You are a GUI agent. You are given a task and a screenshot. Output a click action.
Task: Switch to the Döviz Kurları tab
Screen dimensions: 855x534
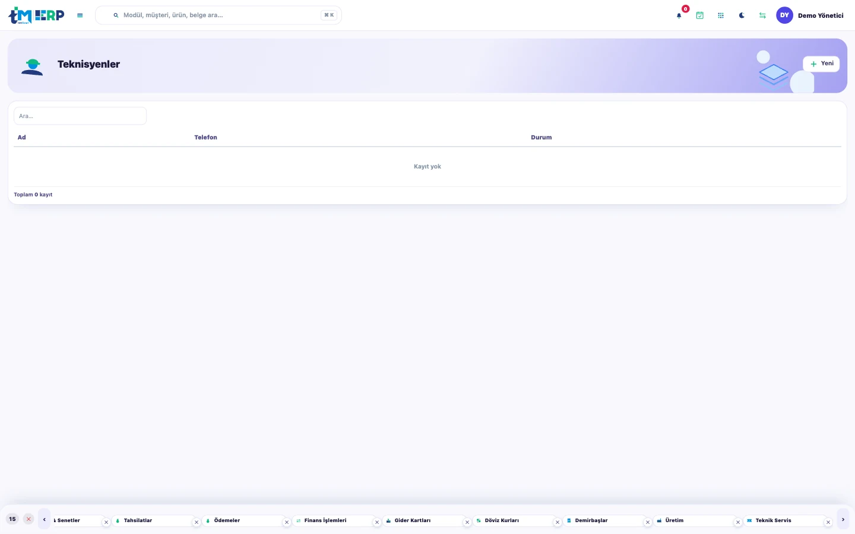click(514, 520)
